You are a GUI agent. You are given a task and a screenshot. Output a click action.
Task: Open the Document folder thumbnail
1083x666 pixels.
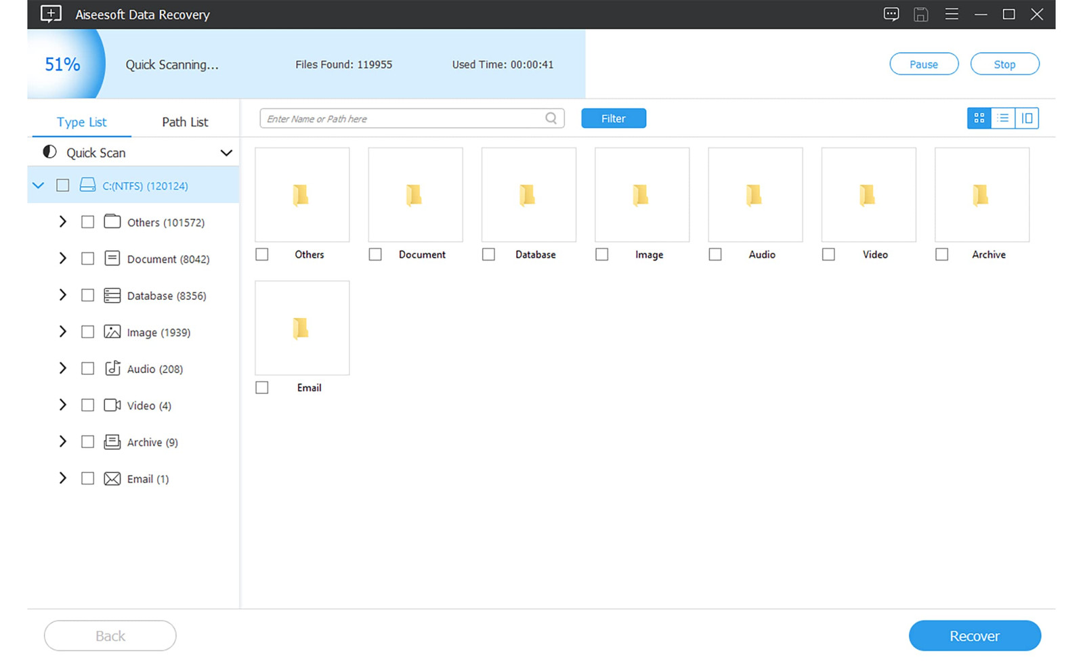pyautogui.click(x=415, y=195)
